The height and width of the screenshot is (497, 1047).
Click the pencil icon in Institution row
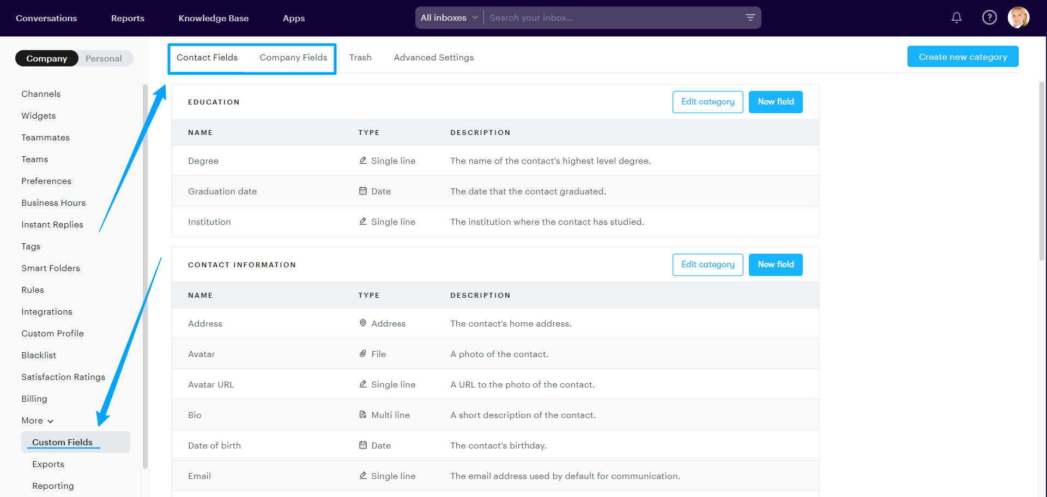363,222
